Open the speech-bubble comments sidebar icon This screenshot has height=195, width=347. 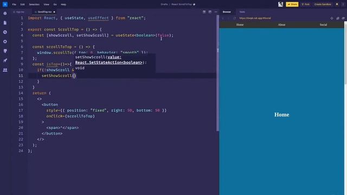[5, 51]
